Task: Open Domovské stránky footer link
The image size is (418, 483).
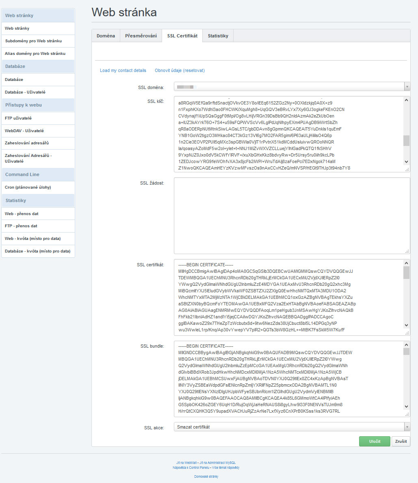Action: point(206,476)
